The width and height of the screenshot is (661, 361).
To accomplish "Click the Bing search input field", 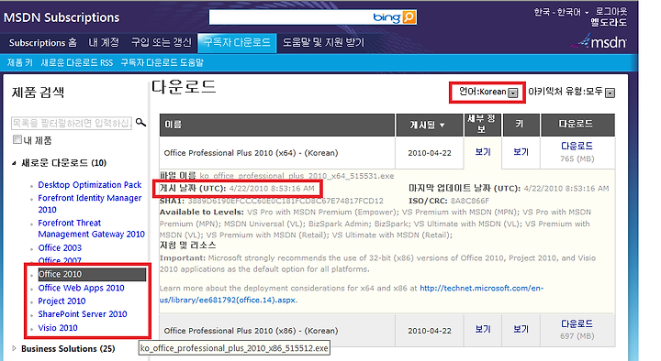I will [291, 17].
